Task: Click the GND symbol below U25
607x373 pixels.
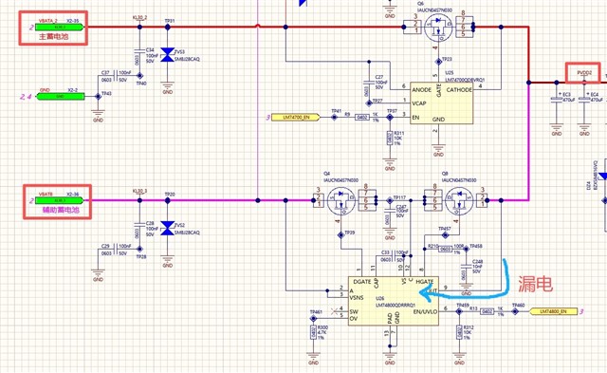Action: pos(438,149)
